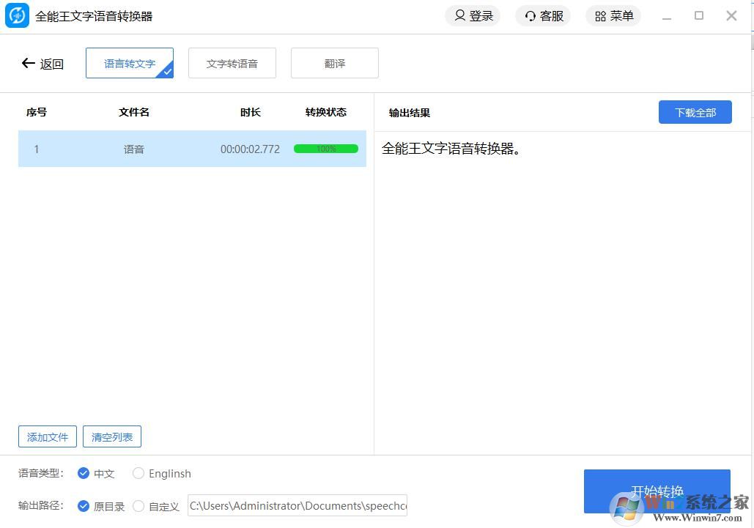This screenshot has height=528, width=754.
Task: Click the 菜单 grid icon
Action: [599, 15]
